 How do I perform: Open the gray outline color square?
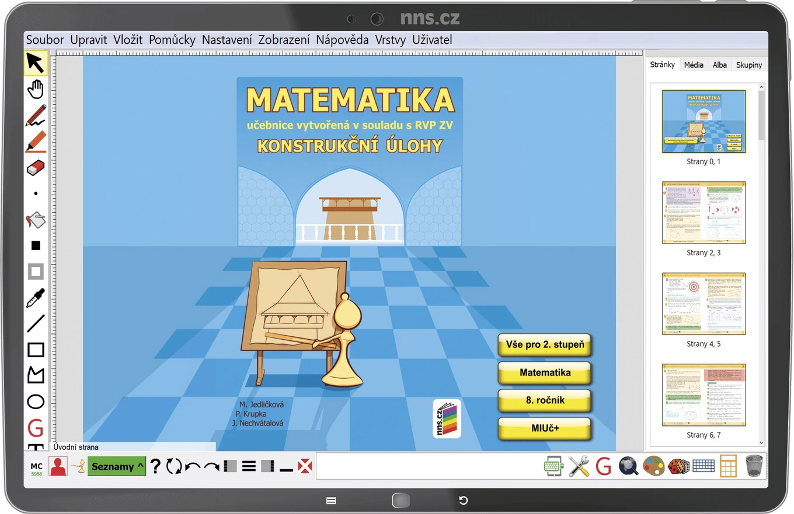36,272
